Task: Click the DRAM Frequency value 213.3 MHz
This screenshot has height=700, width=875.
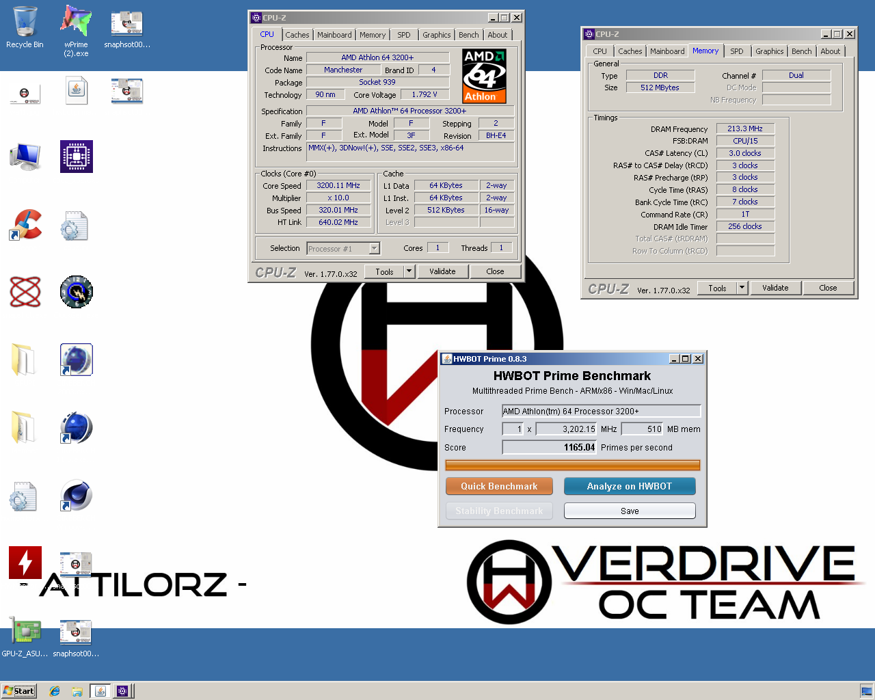Action: pyautogui.click(x=745, y=129)
